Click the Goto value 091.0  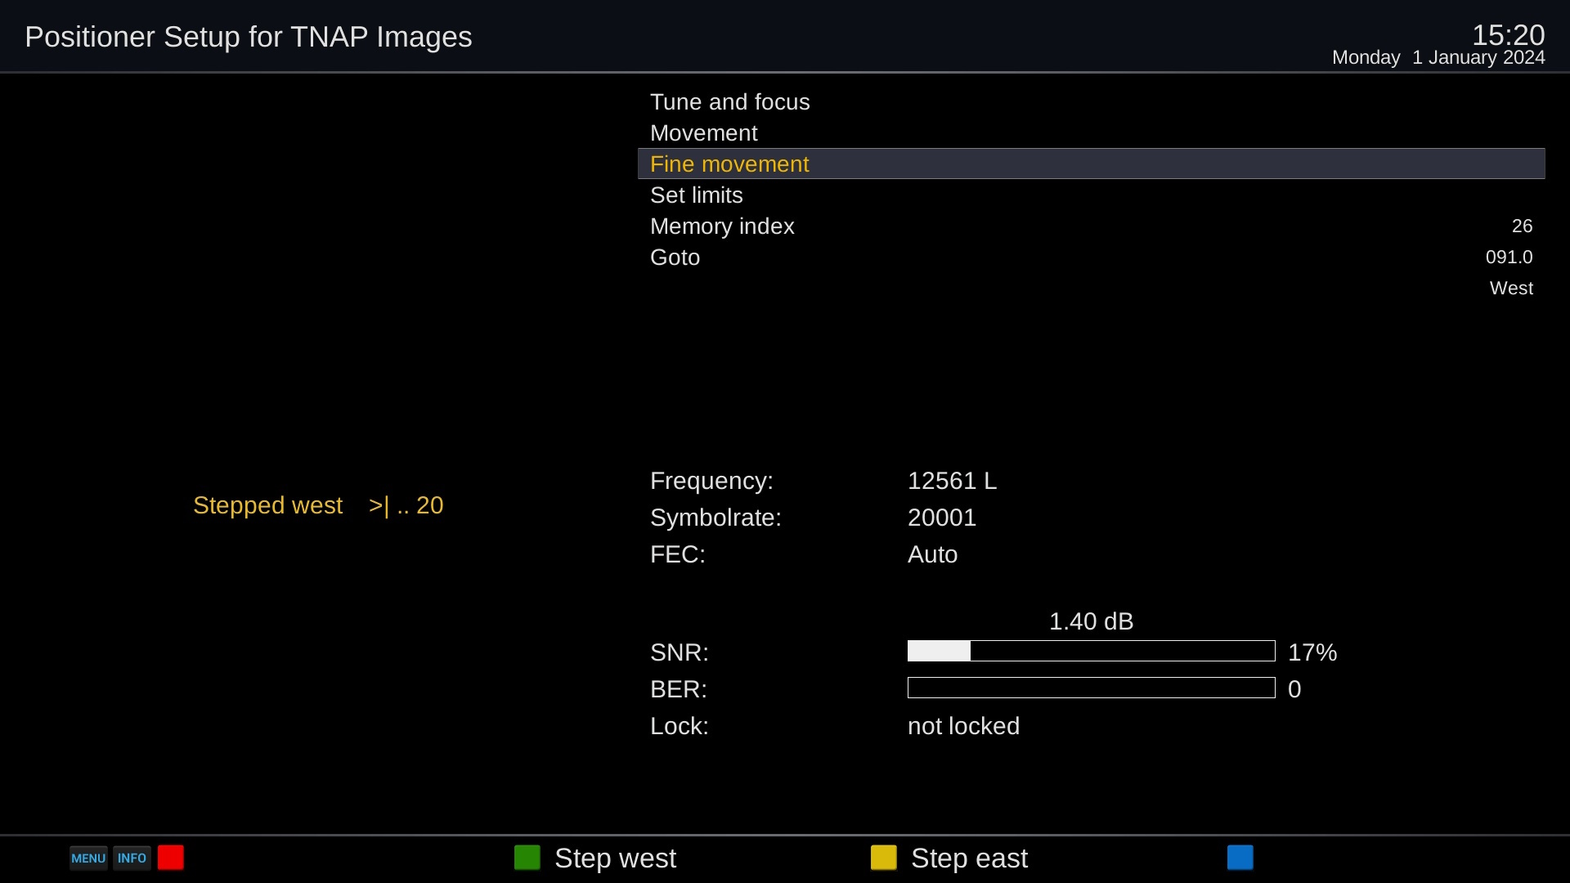(x=1509, y=257)
